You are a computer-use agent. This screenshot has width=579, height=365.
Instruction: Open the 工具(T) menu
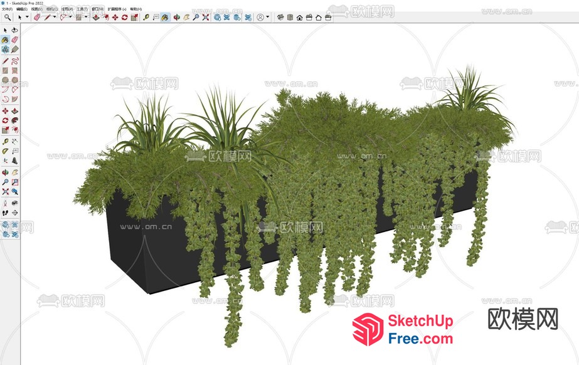[82, 9]
